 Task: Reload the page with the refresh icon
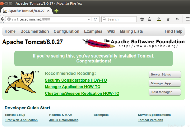pos(95,19)
